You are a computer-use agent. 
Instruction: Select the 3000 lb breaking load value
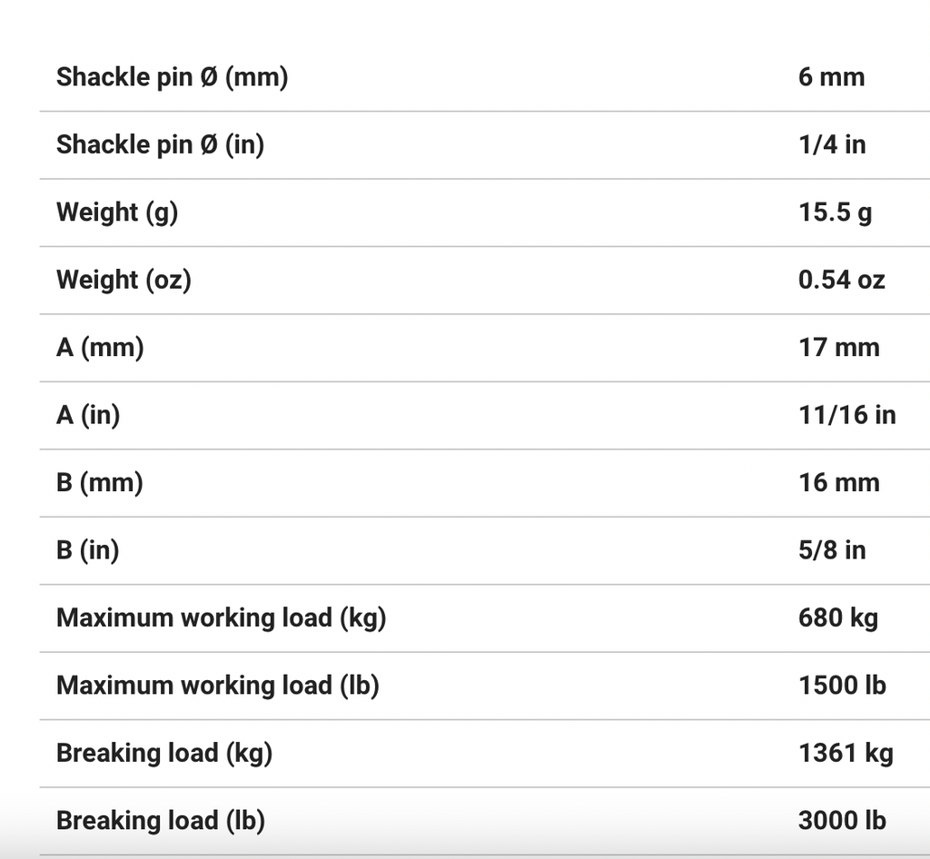pyautogui.click(x=842, y=821)
